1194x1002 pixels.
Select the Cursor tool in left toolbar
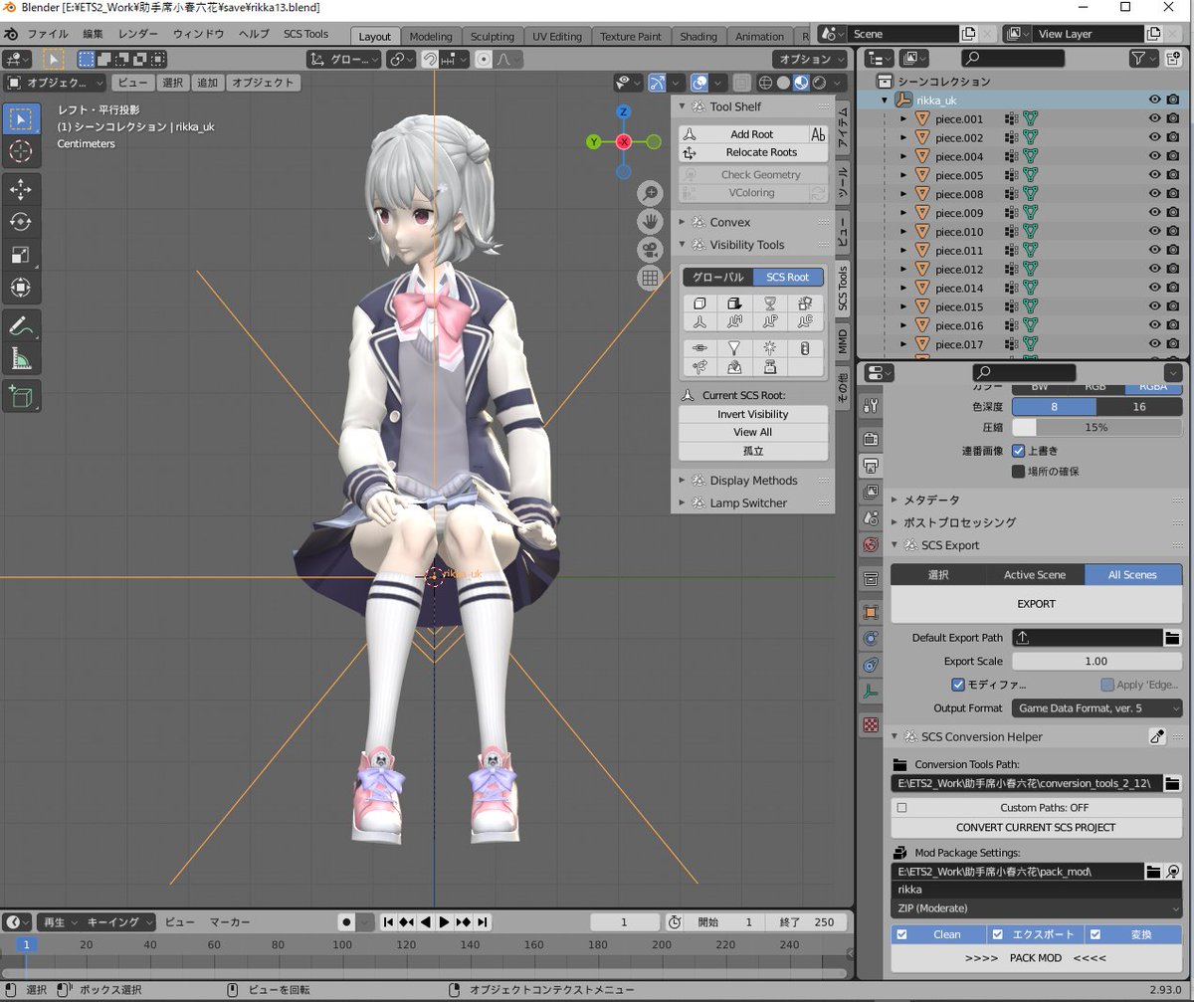pyautogui.click(x=21, y=152)
